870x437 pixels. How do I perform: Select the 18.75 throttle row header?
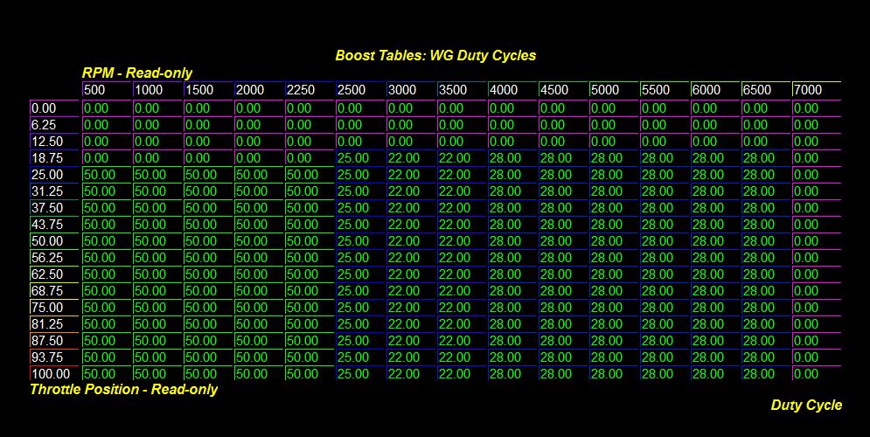[x=54, y=158]
